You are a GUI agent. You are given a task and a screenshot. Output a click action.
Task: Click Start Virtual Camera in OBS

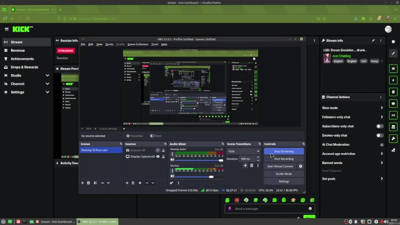280,166
